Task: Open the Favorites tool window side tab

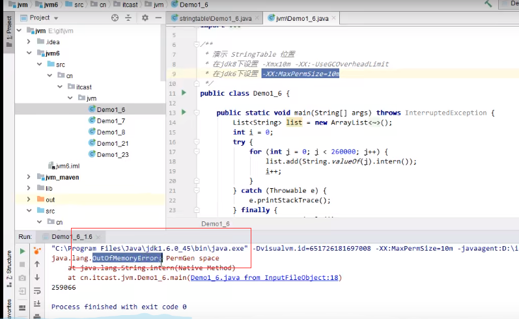Action: [x=9, y=309]
